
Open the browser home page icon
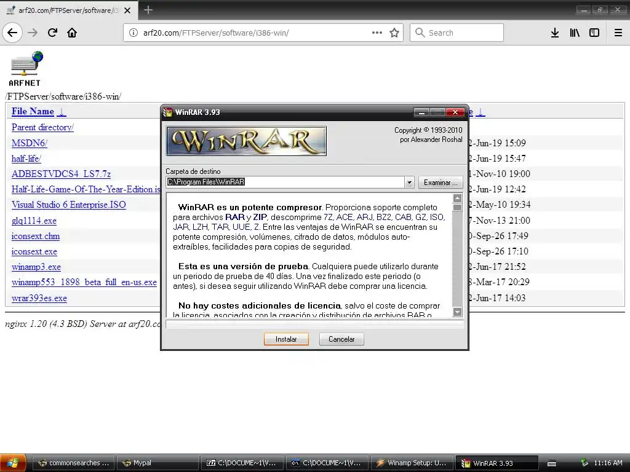coord(72,33)
